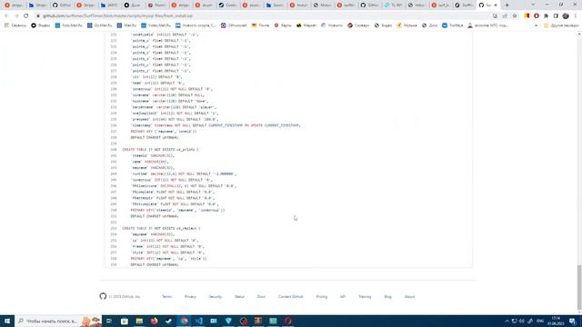Click the Privacy footer link
Image resolution: width=582 pixels, height=327 pixels.
190,297
